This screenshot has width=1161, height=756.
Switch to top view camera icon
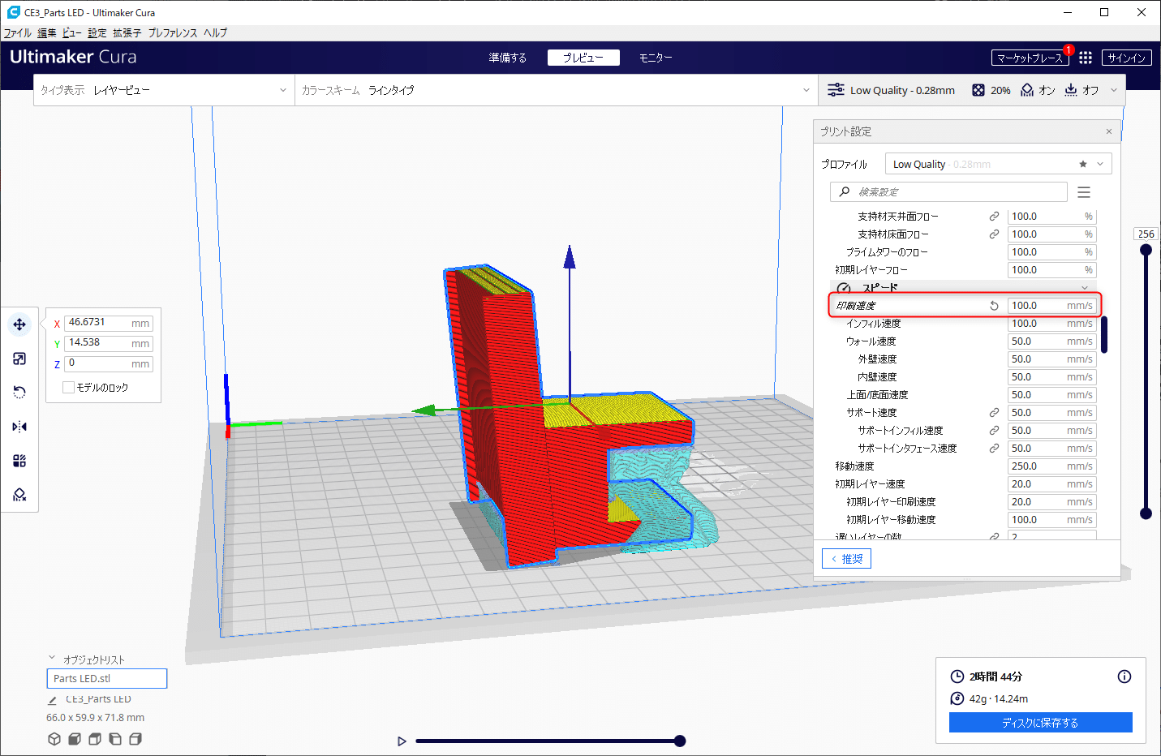click(x=95, y=739)
